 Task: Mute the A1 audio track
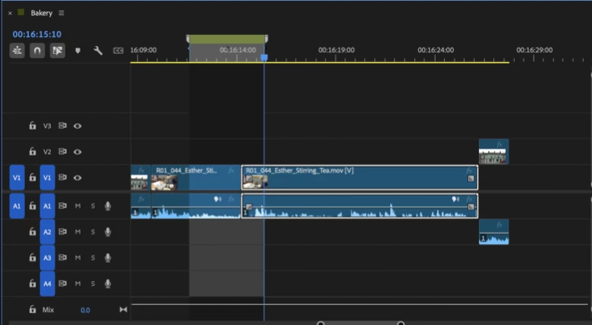pos(77,206)
